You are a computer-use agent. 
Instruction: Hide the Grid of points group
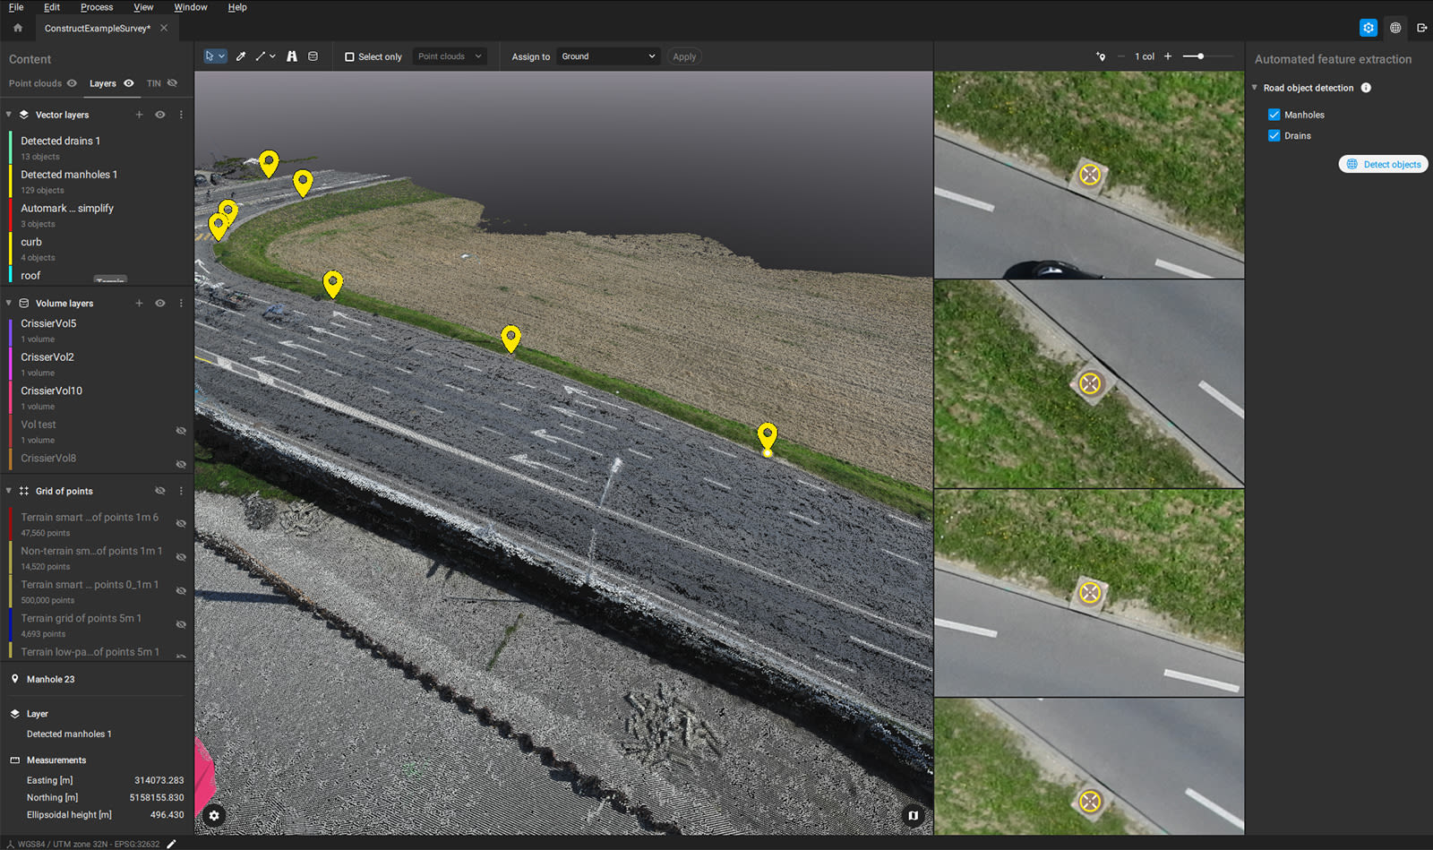(x=160, y=491)
